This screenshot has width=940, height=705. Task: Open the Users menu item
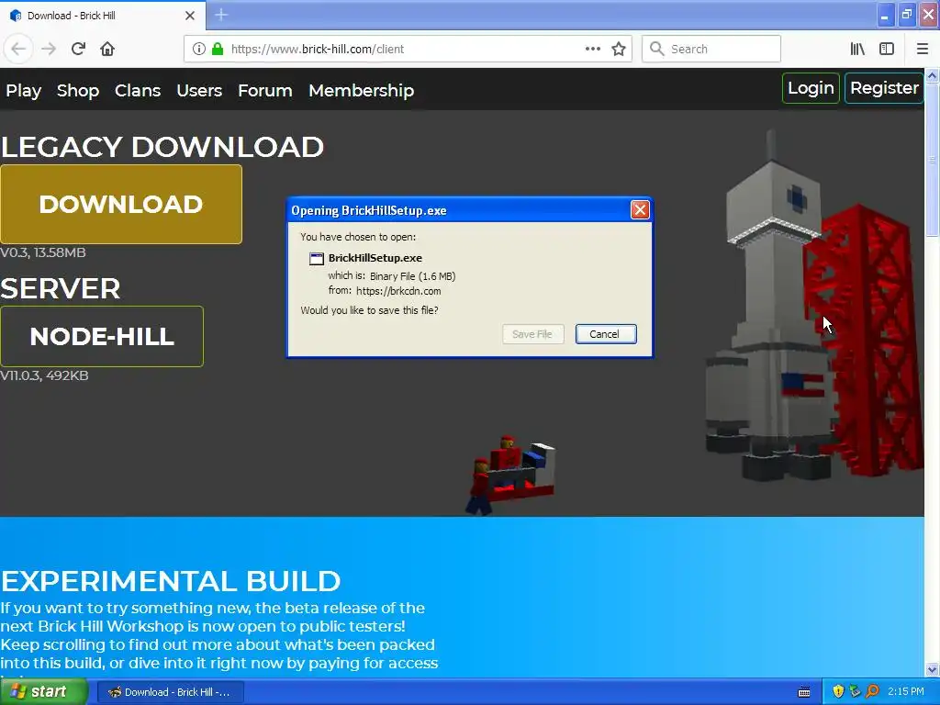pos(199,91)
